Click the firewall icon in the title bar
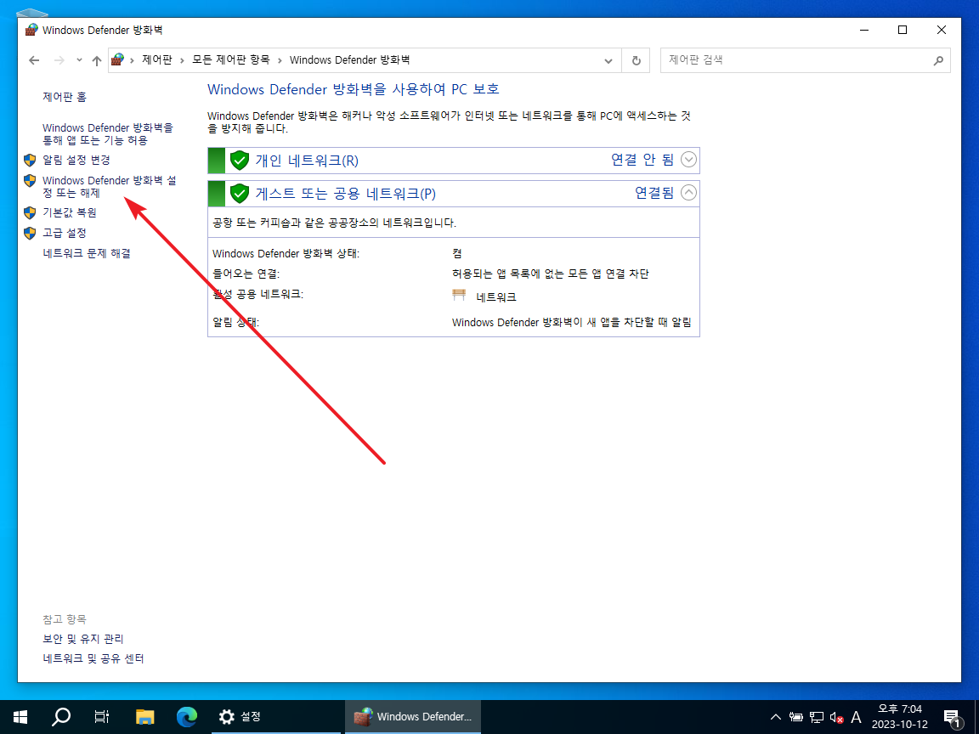 (31, 30)
